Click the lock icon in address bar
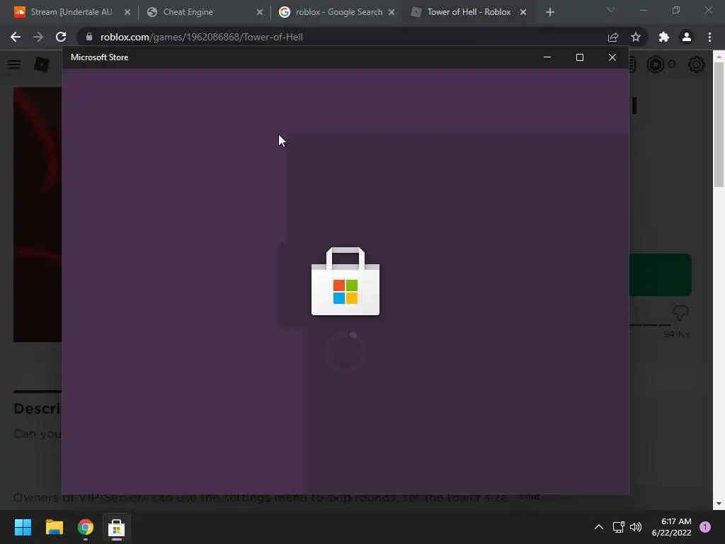The width and height of the screenshot is (725, 544). (x=89, y=37)
